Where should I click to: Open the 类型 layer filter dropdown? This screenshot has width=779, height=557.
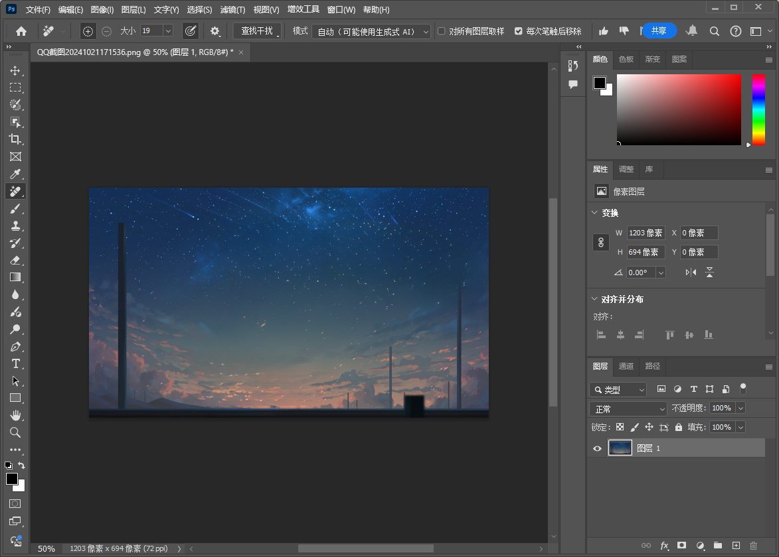(618, 390)
